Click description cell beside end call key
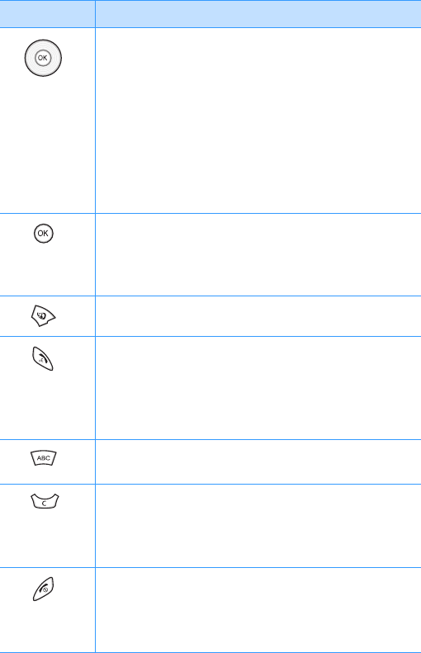Viewport: 421px width, 653px height. click(258, 610)
